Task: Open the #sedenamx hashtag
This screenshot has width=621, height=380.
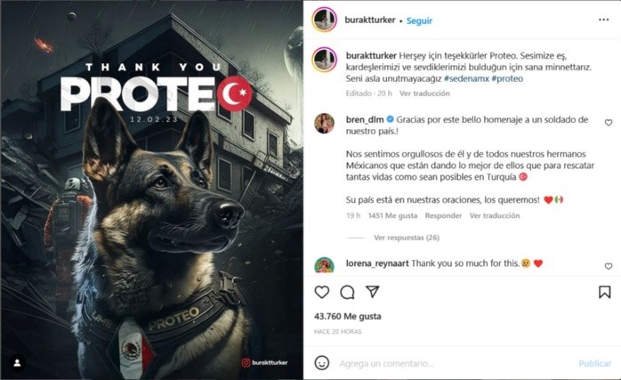Action: tap(466, 78)
